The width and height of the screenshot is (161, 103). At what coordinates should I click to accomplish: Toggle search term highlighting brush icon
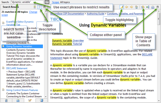point(122,7)
